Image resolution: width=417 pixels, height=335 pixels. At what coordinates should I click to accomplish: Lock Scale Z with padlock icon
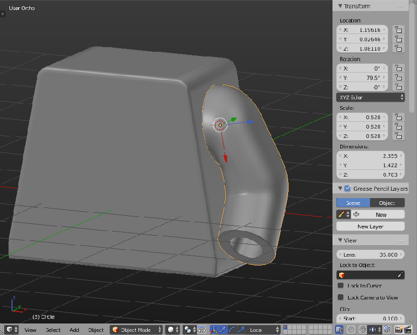point(398,136)
